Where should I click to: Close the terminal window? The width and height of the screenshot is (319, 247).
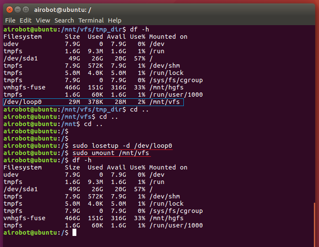click(x=9, y=9)
